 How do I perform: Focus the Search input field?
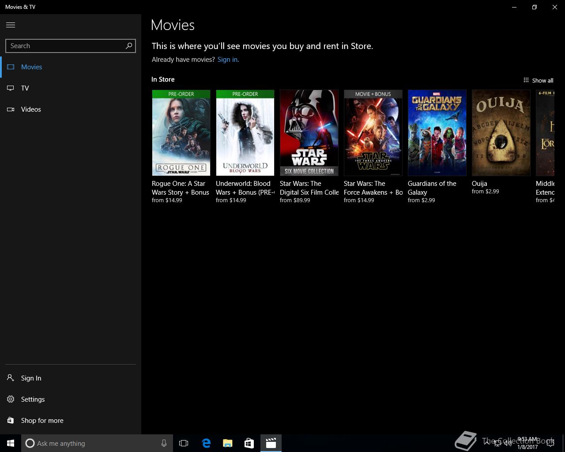pos(71,46)
